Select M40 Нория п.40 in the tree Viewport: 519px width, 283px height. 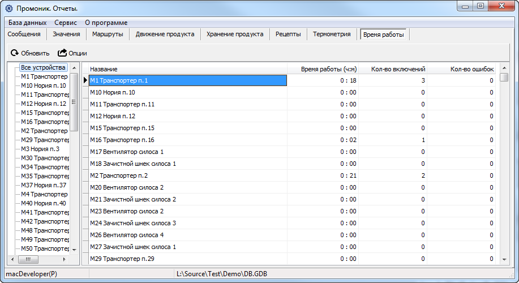click(44, 203)
